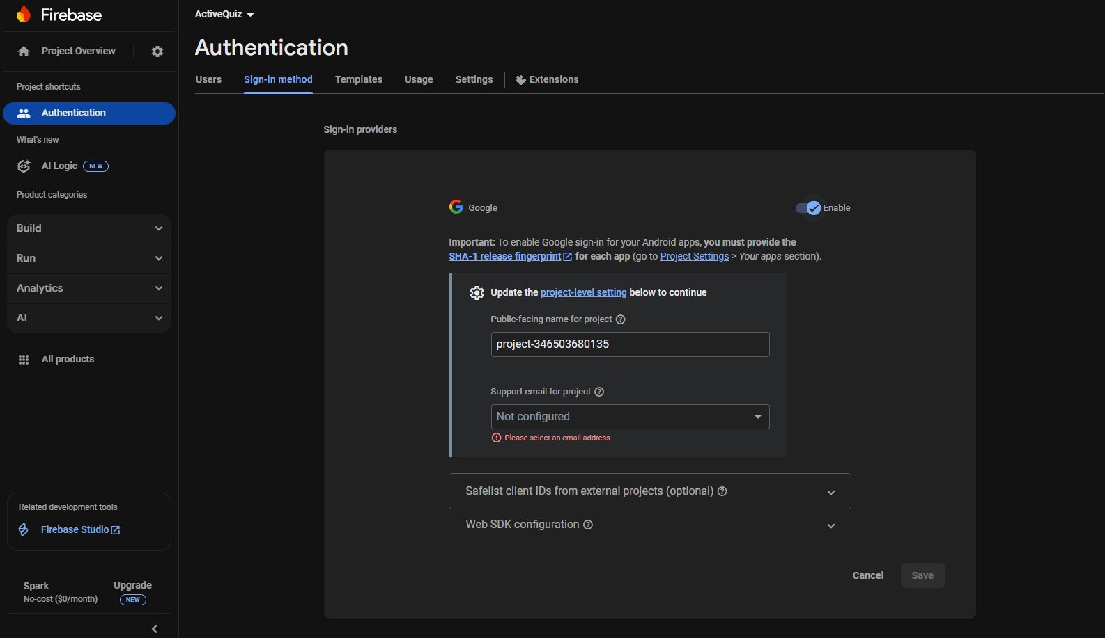
Task: Click the Save button
Action: pyautogui.click(x=922, y=575)
